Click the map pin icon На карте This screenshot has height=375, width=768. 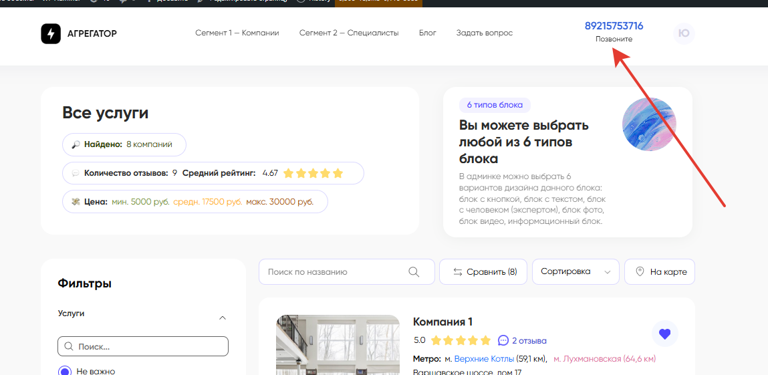coord(640,272)
